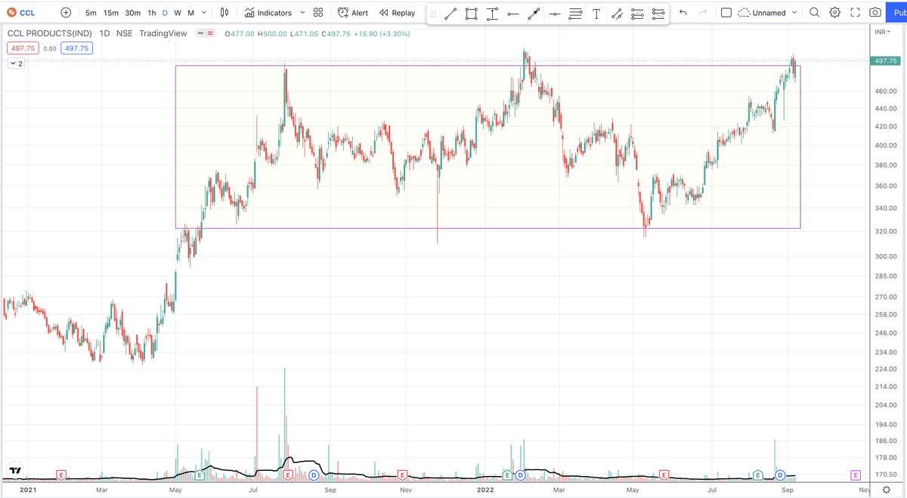Open chart settings gear
The height and width of the screenshot is (498, 907).
[835, 13]
